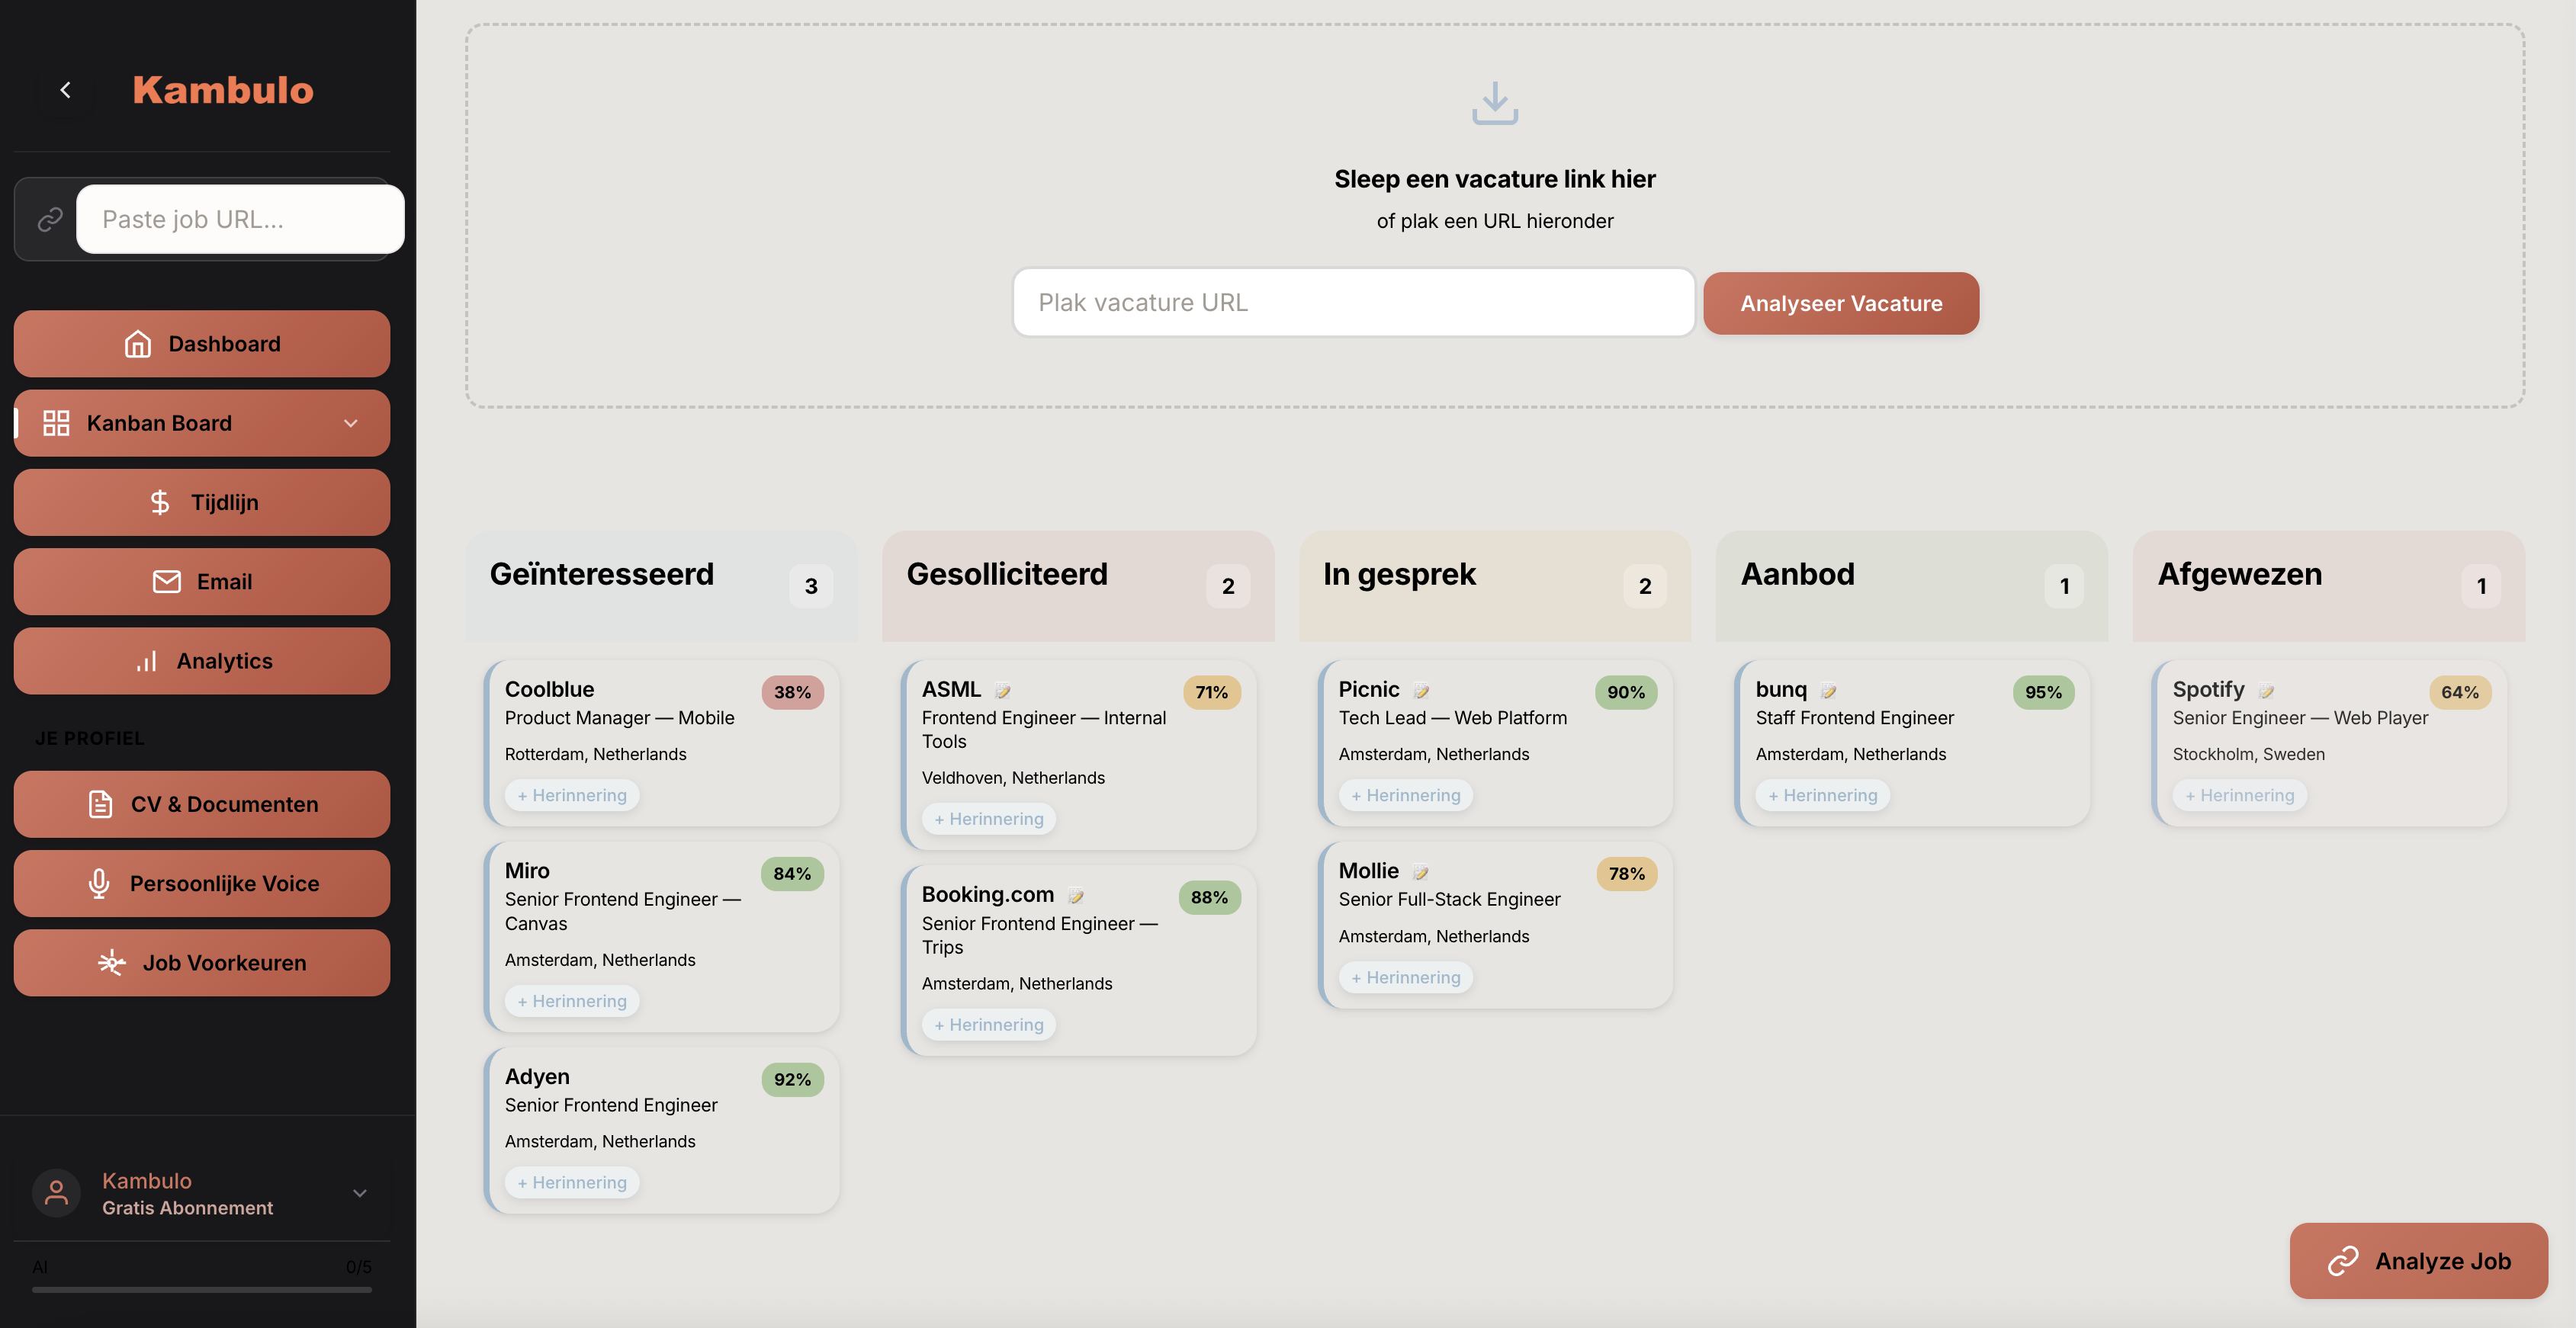Click the AI usage progress bar
The width and height of the screenshot is (2576, 1328).
click(202, 1290)
